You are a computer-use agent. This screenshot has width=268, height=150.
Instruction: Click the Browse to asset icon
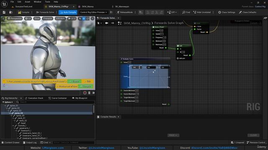11,12
